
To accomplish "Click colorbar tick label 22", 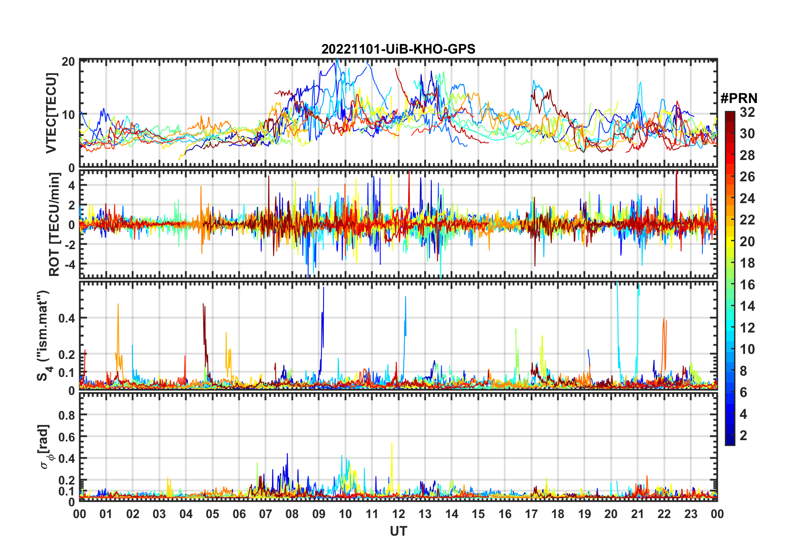I will tap(747, 220).
